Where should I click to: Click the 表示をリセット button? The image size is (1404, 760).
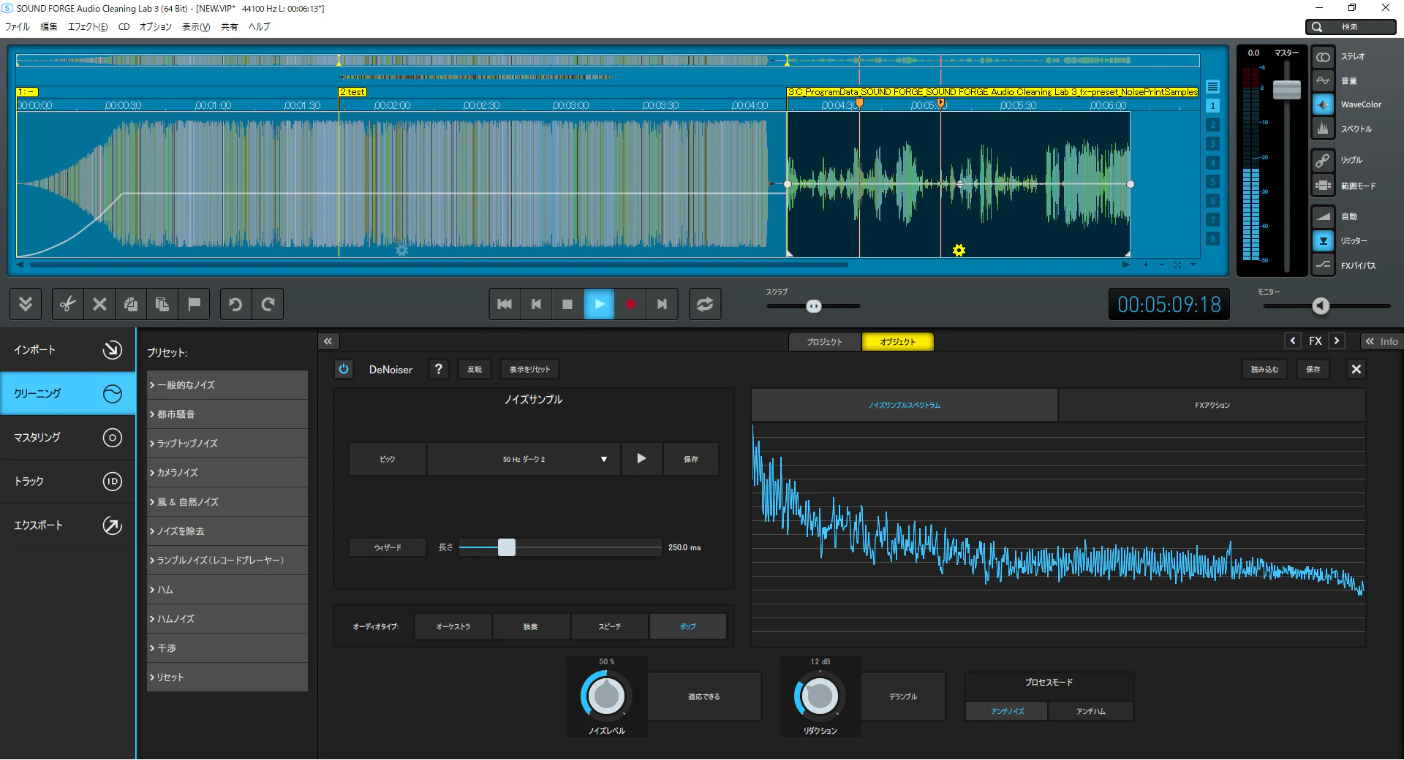click(x=529, y=369)
